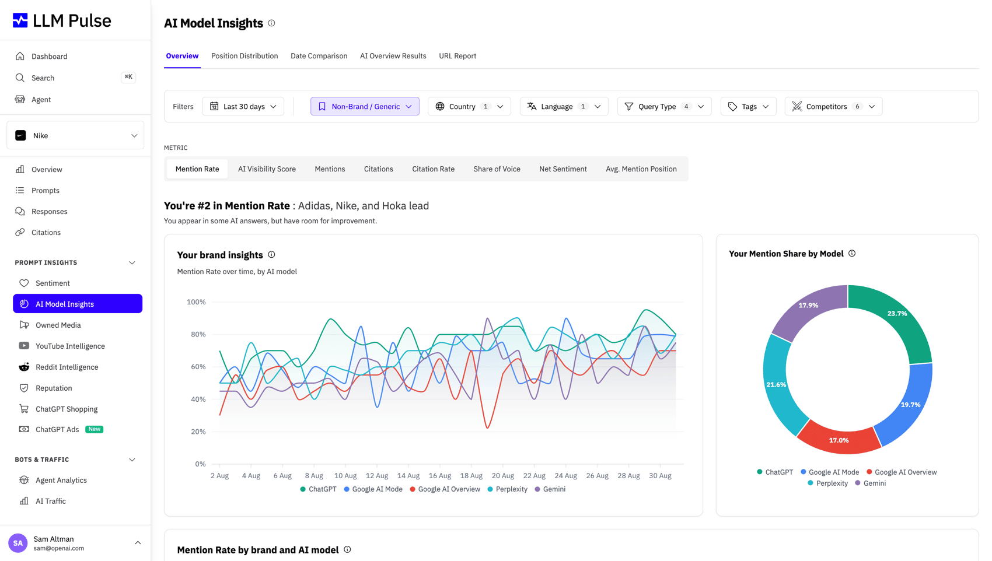
Task: Toggle Gemini in donut chart legend
Action: [x=870, y=483]
